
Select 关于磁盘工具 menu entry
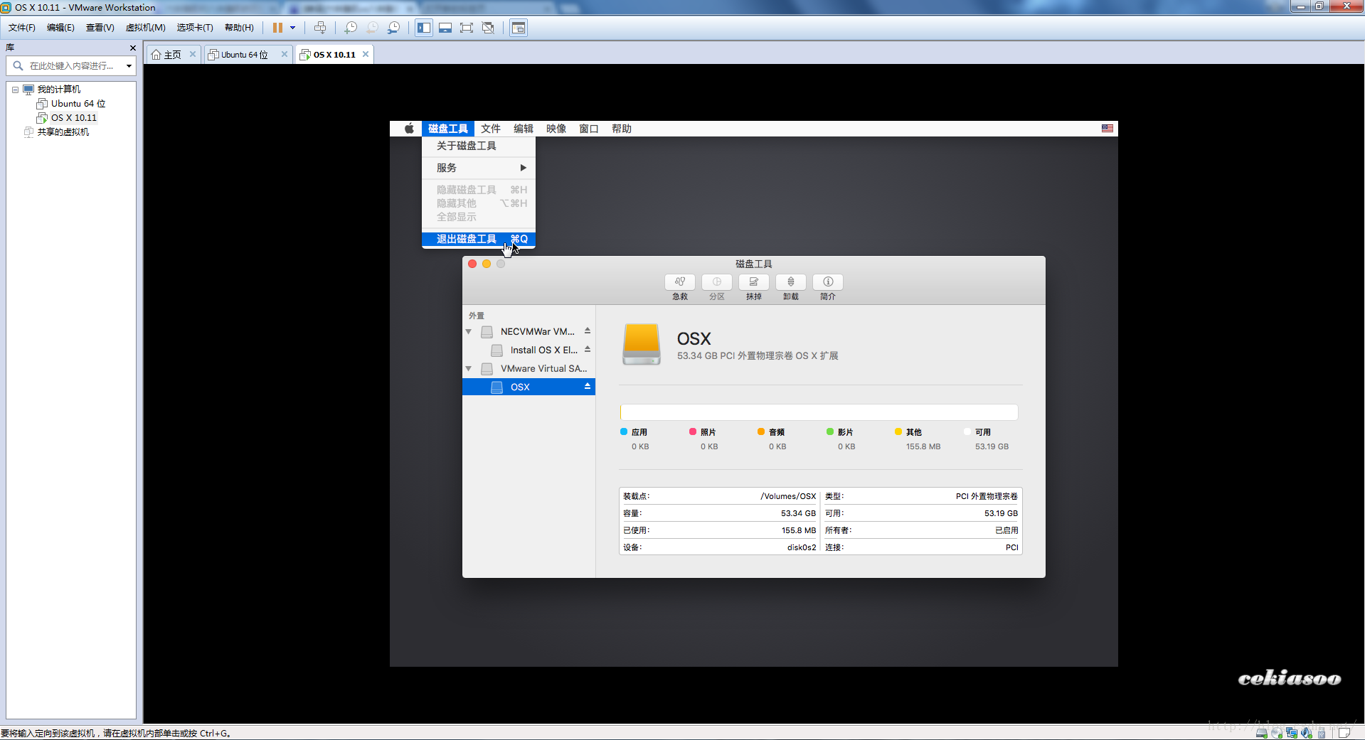(479, 146)
